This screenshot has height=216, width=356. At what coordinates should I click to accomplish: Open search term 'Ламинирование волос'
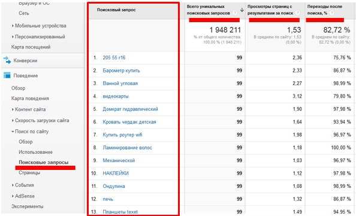(x=128, y=148)
